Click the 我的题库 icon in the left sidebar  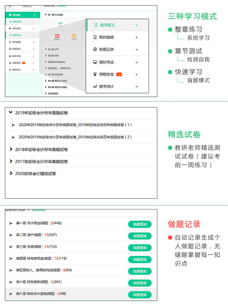(x=10, y=15)
